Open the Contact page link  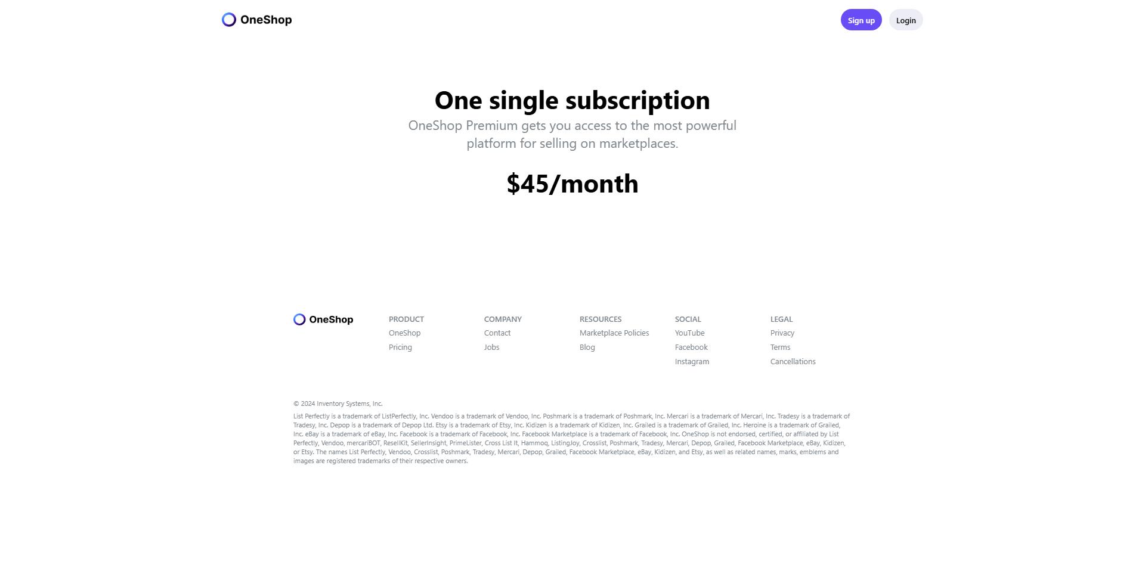point(497,333)
